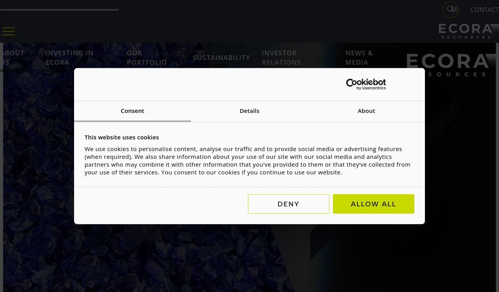This screenshot has width=499, height=292.
Task: Expand the Our Portfolio menu
Action: pyautogui.click(x=147, y=57)
